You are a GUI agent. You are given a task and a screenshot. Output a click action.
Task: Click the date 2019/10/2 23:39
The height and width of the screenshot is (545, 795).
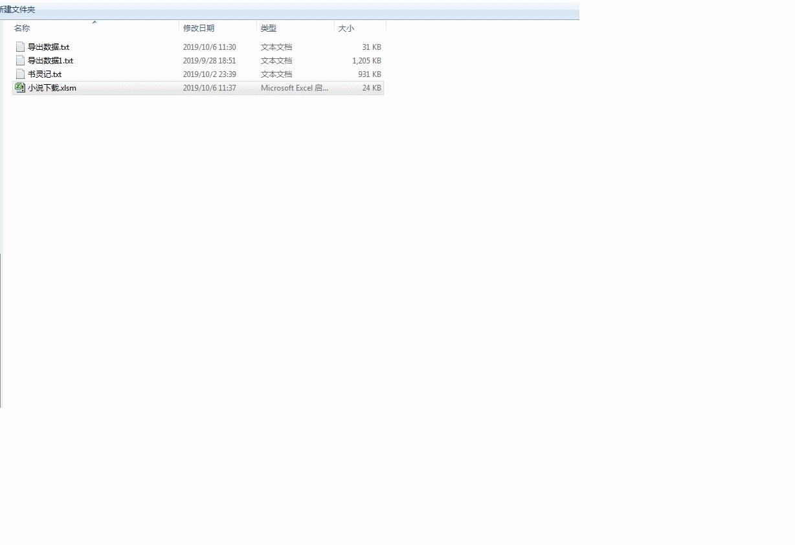[209, 74]
